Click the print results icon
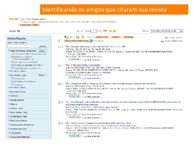195x146 pixels. tap(78, 37)
